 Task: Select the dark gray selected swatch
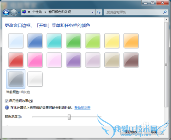coord(16,79)
